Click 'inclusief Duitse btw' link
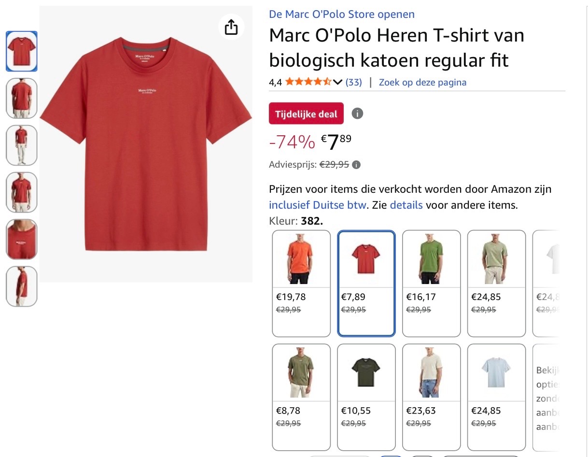This screenshot has width=588, height=457. (318, 205)
